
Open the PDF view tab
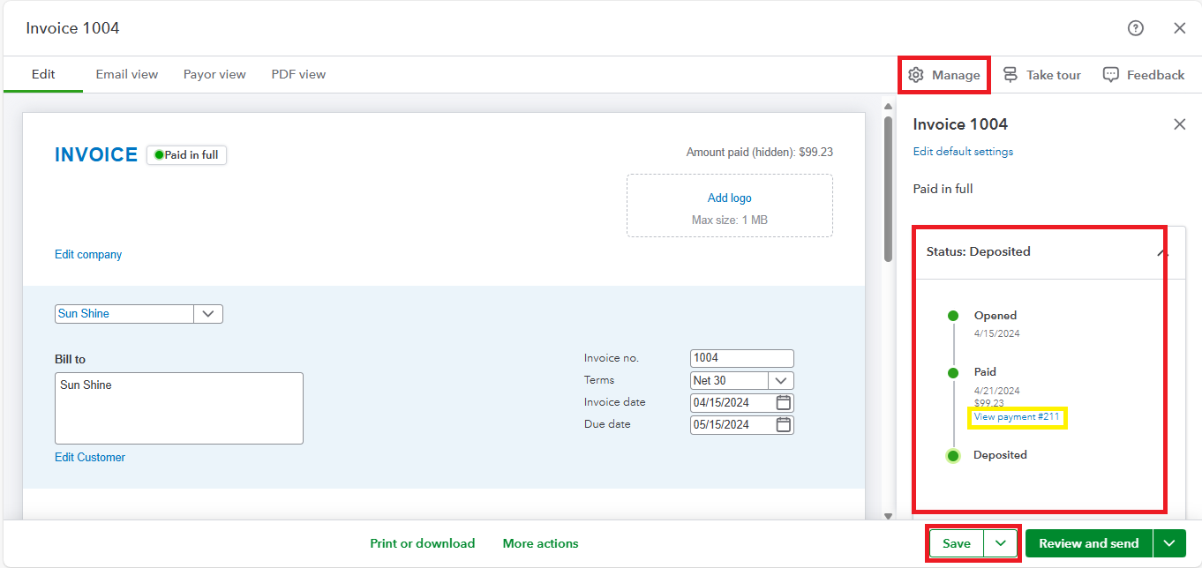pyautogui.click(x=298, y=74)
